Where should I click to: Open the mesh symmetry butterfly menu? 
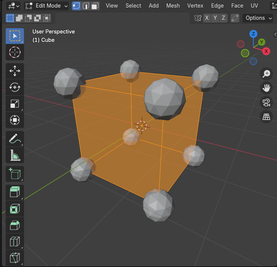click(x=198, y=18)
